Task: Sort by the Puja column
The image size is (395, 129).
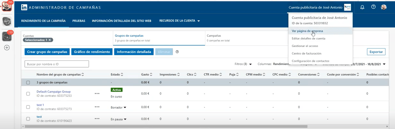Action: pyautogui.click(x=234, y=74)
